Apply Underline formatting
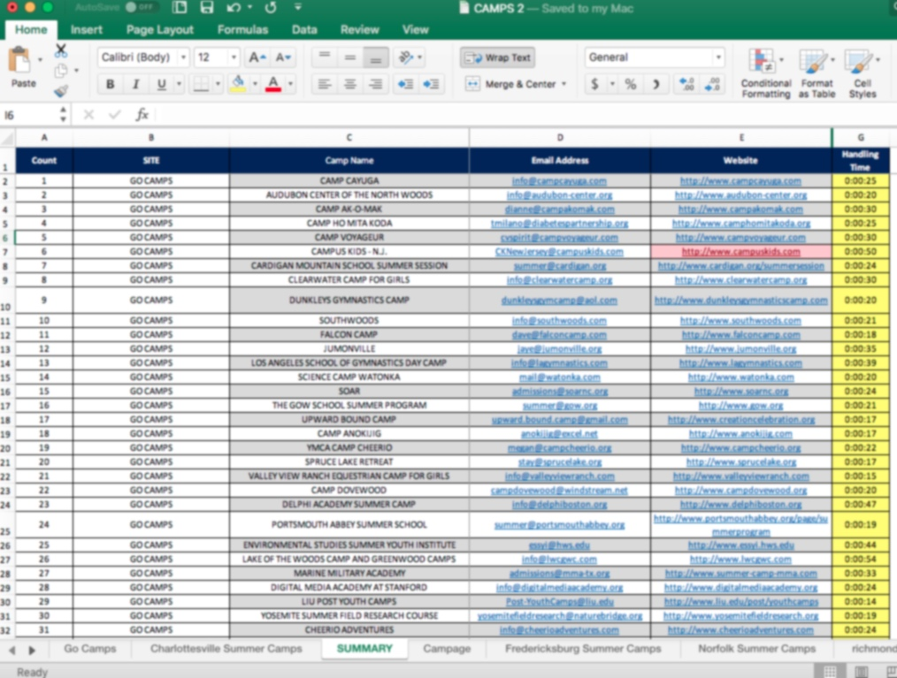Image resolution: width=897 pixels, height=678 pixels. [161, 85]
